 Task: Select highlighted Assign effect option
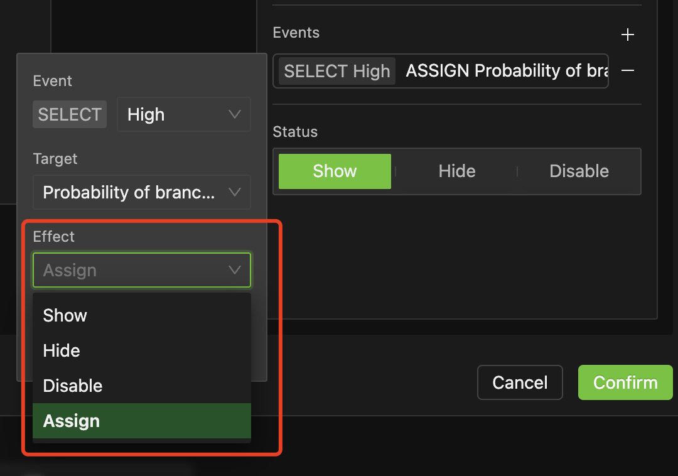click(72, 421)
